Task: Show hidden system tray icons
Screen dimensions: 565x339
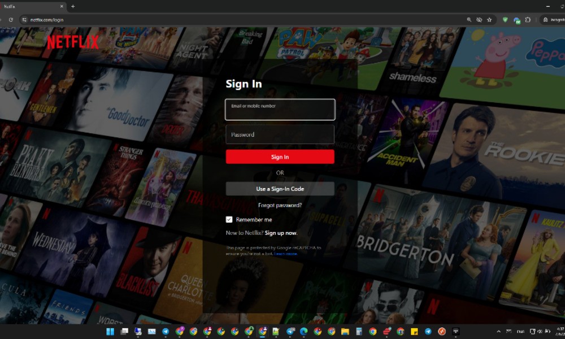Action: [x=498, y=332]
